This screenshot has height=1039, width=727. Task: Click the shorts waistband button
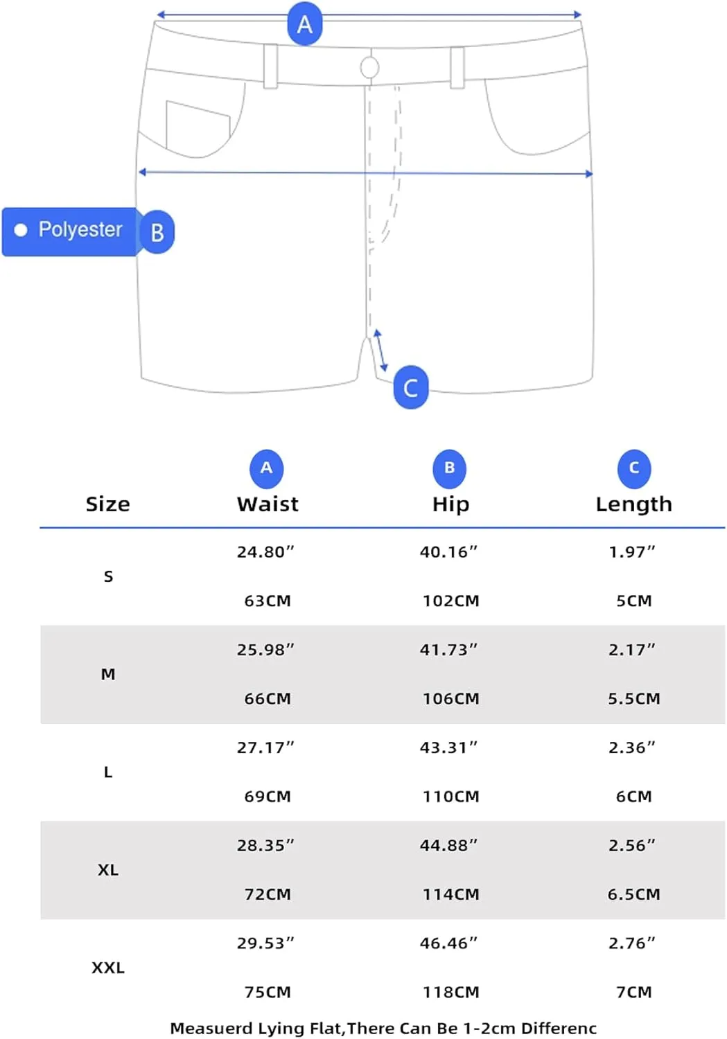click(370, 67)
